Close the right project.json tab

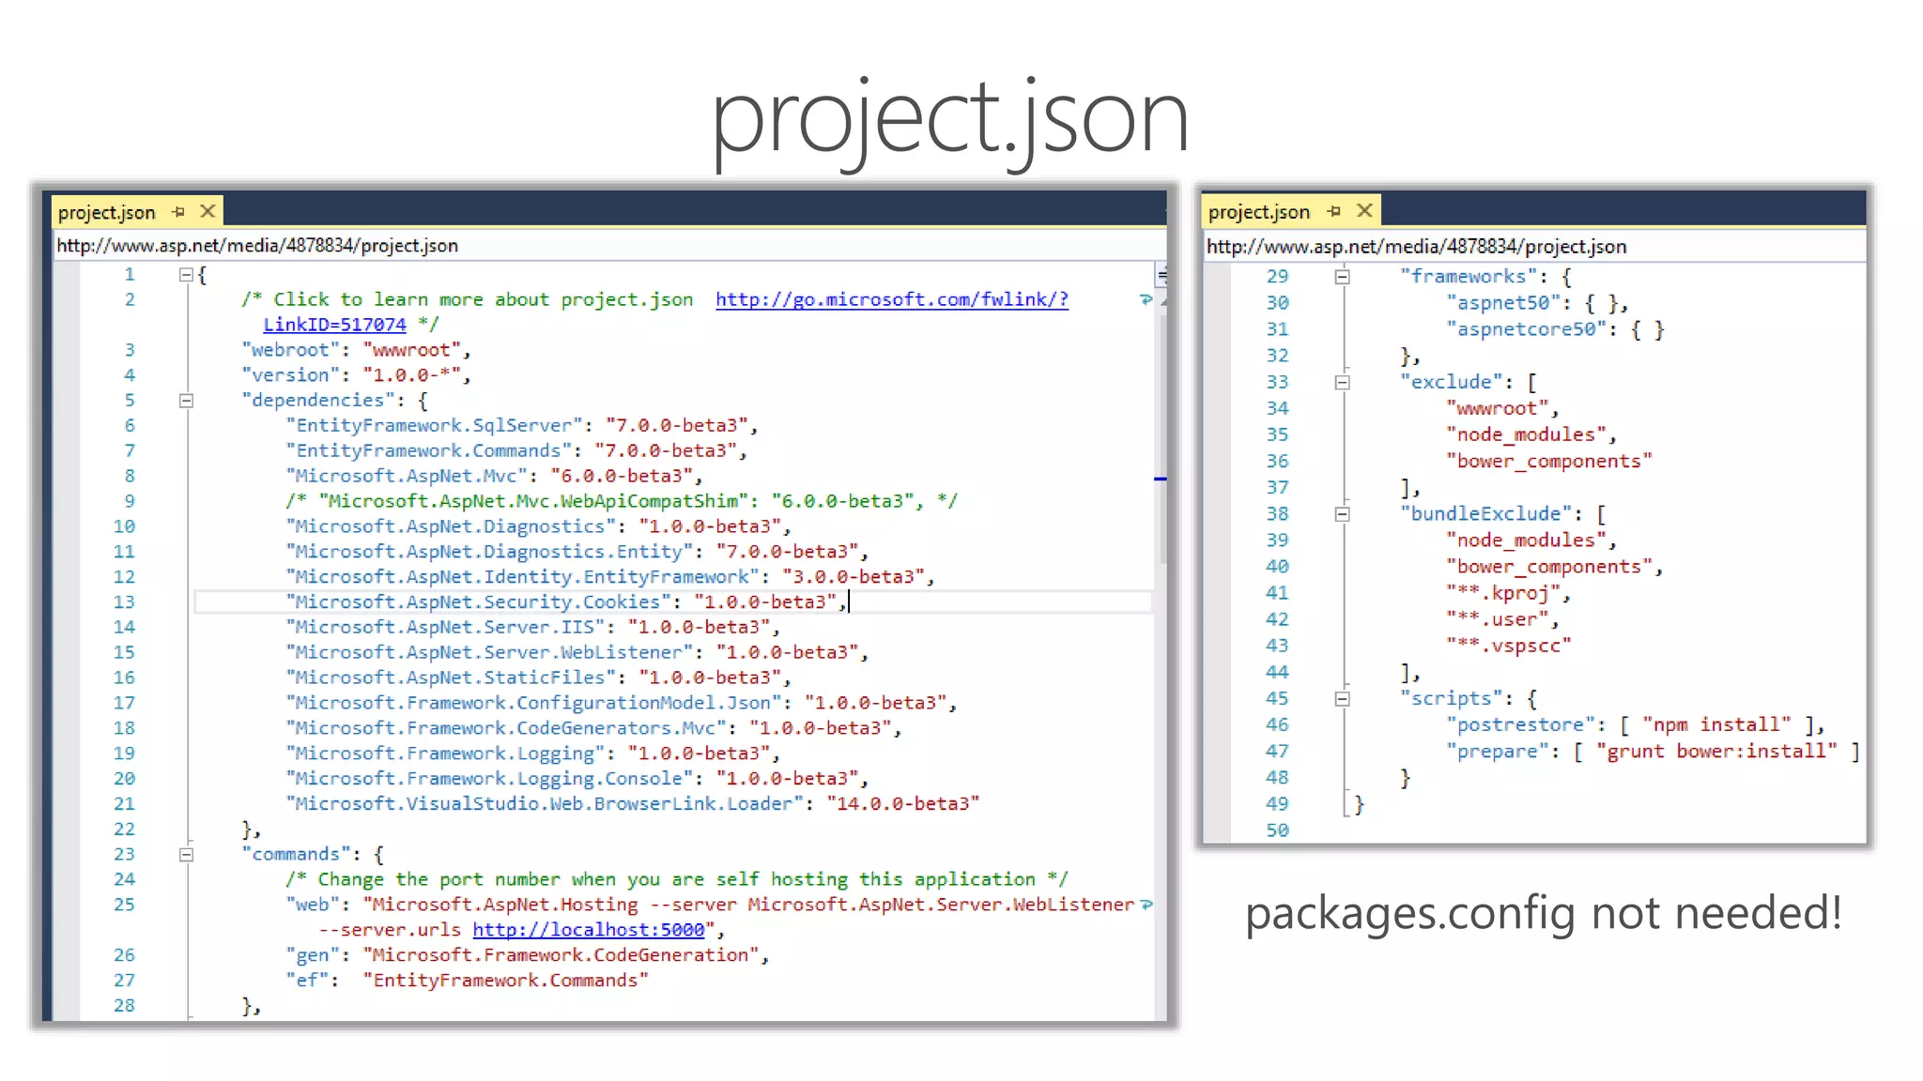[x=1364, y=211]
